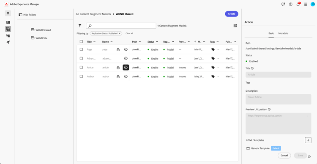Viewport: 317px width, 164px height.
Task: Click the tag icon in the Adventure row
Action: coord(213,58)
